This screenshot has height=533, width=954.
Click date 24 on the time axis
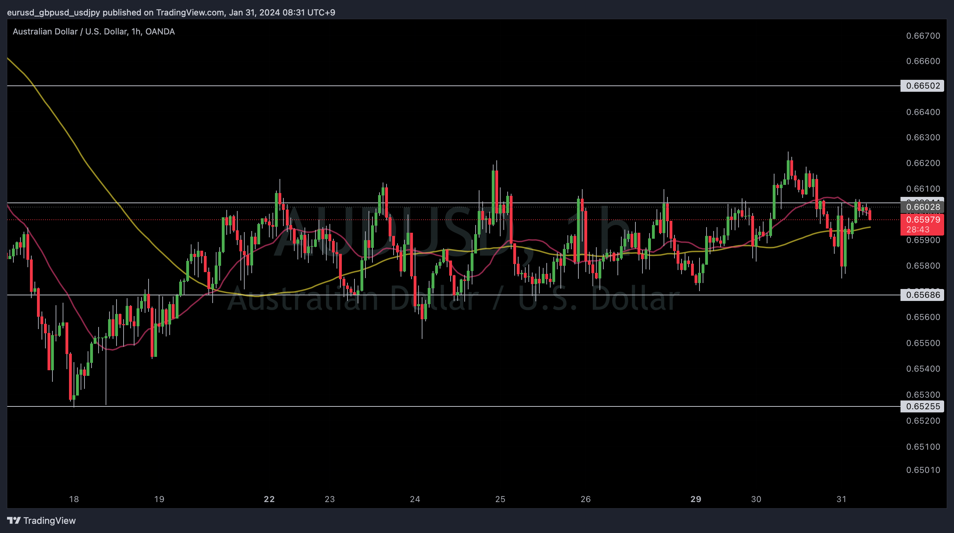tap(415, 499)
